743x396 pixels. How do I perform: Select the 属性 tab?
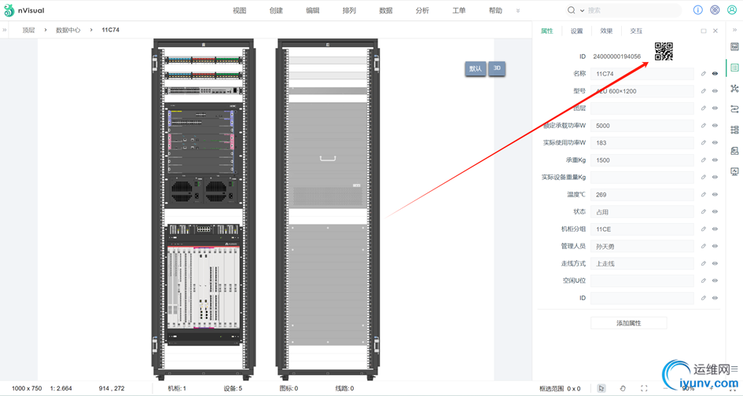click(x=546, y=31)
